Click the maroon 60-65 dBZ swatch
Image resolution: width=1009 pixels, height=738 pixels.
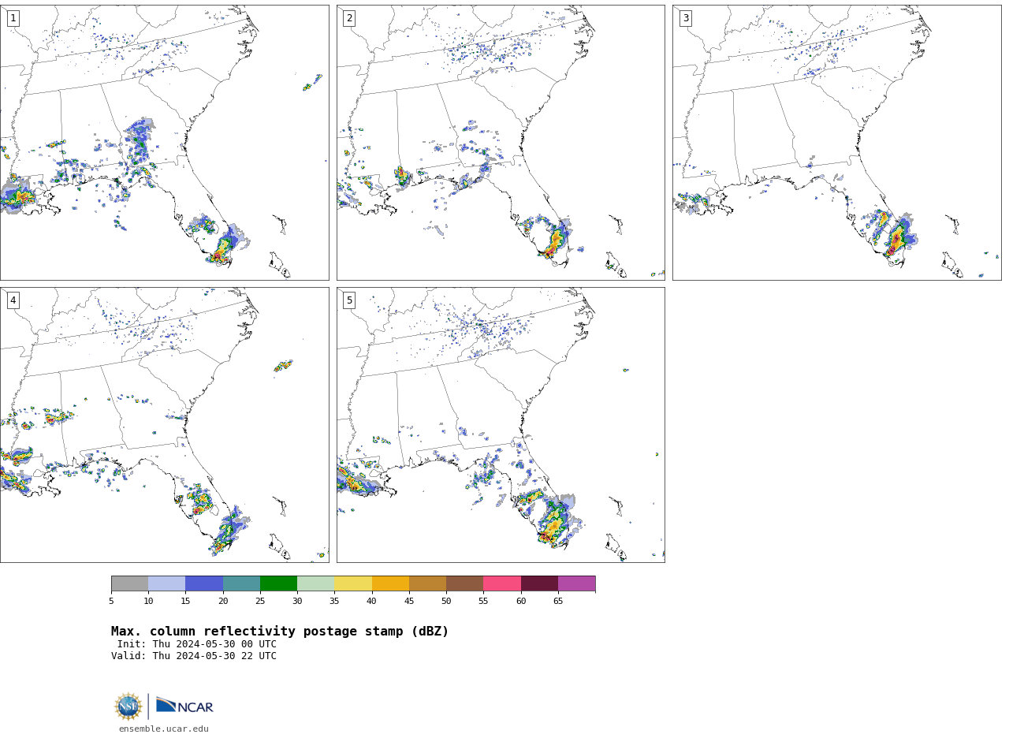[x=539, y=583]
